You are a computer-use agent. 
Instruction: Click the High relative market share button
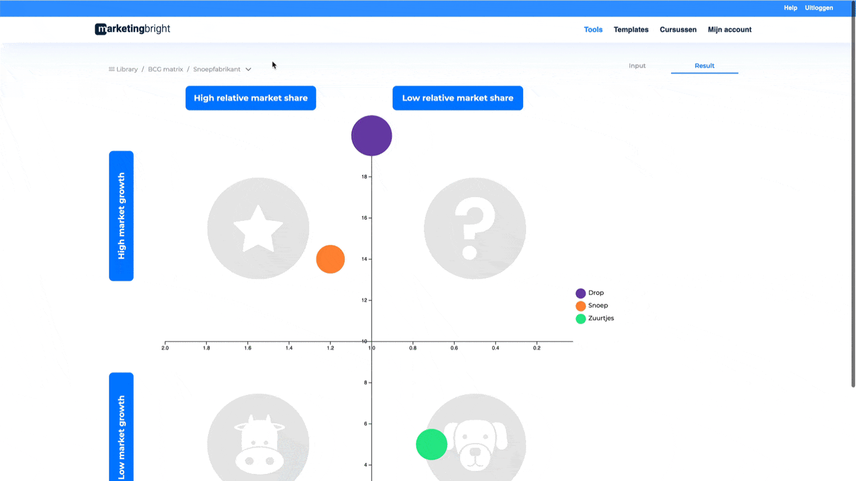(250, 98)
